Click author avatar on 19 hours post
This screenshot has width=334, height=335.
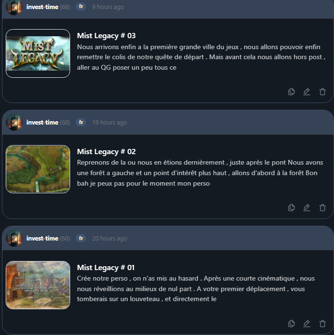pos(14,122)
